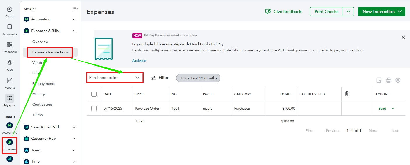Open Overview under Expenses & Bills

point(41,42)
